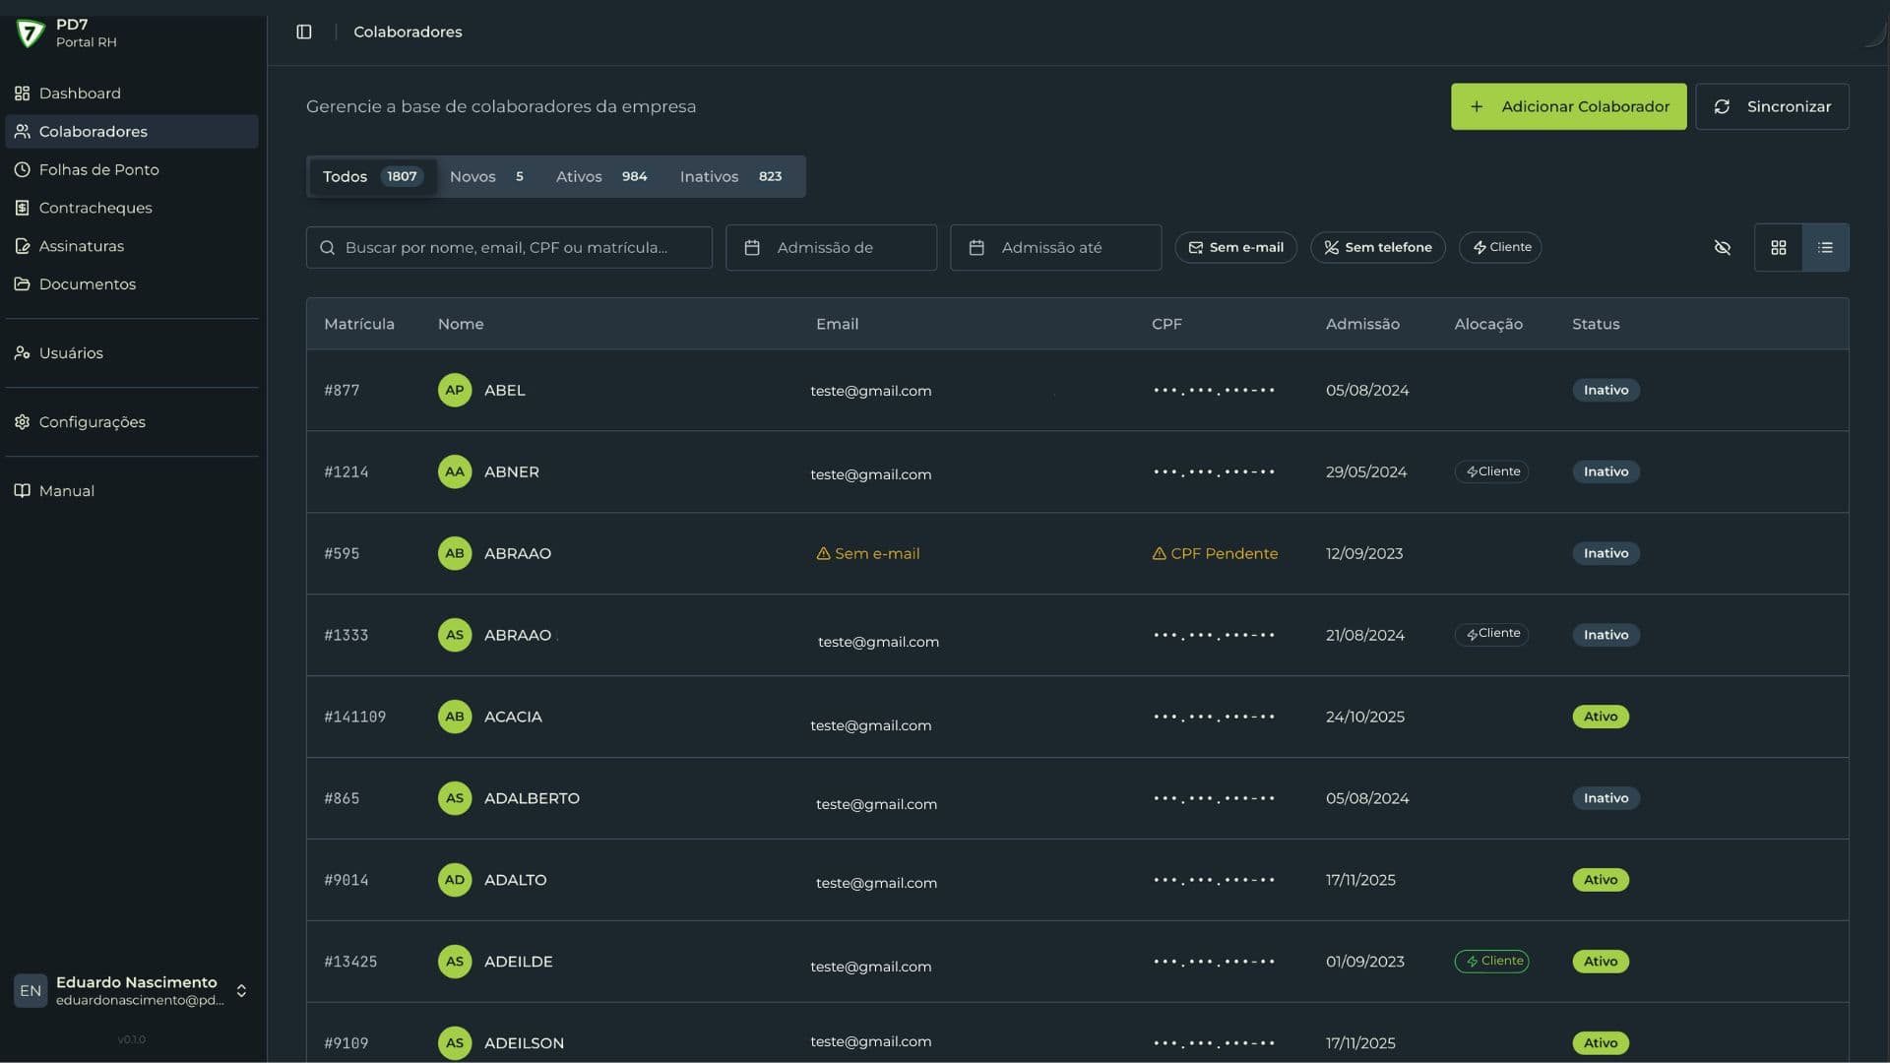
Task: Toggle the Sem e-mail filter
Action: [1235, 248]
